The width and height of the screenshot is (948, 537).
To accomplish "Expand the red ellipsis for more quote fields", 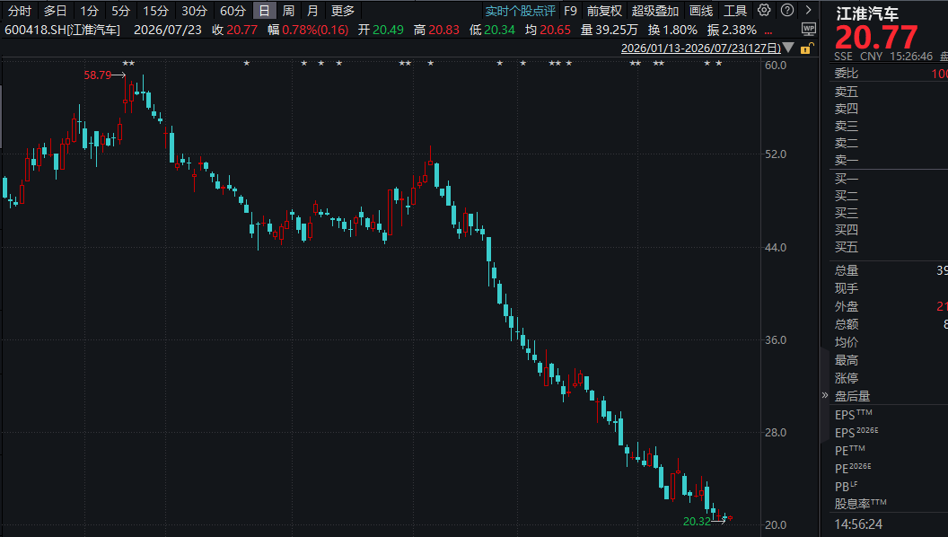I will pyautogui.click(x=768, y=31).
